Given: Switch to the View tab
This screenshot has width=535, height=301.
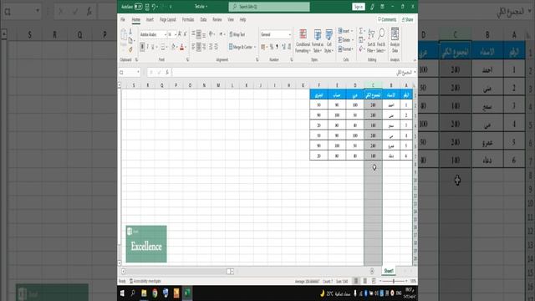Looking at the screenshot, I should coord(231,20).
